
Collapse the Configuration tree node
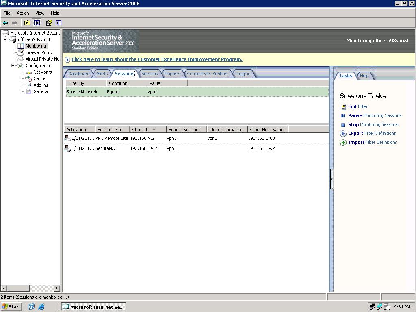13,65
